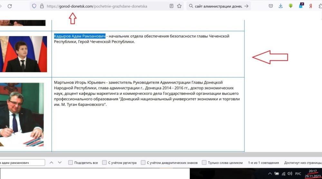Enable 'Только слова целиком' checkbox
This screenshot has height=179, width=322.
[x=204, y=163]
